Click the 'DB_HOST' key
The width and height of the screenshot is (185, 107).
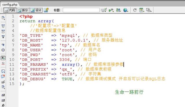point(31,41)
